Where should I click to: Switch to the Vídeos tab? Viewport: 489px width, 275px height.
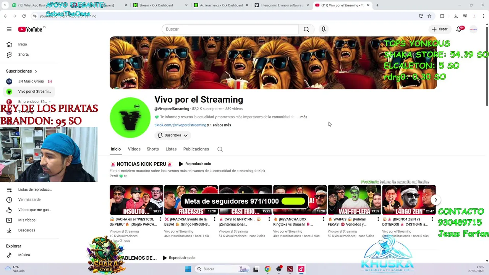point(134,149)
